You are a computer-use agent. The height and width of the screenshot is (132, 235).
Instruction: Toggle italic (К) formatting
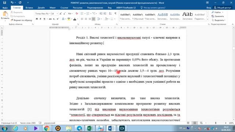coord(40,19)
